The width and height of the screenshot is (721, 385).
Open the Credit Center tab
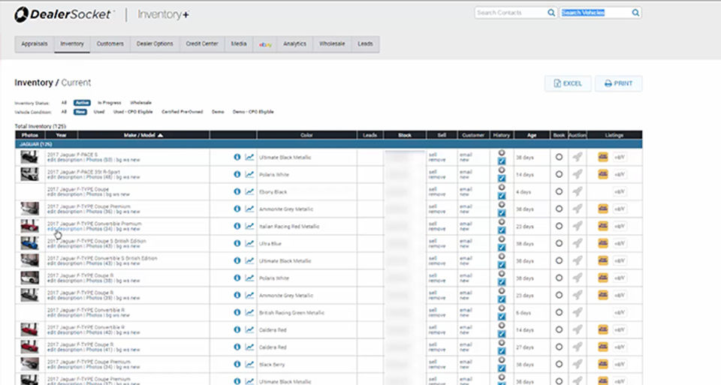click(x=202, y=44)
